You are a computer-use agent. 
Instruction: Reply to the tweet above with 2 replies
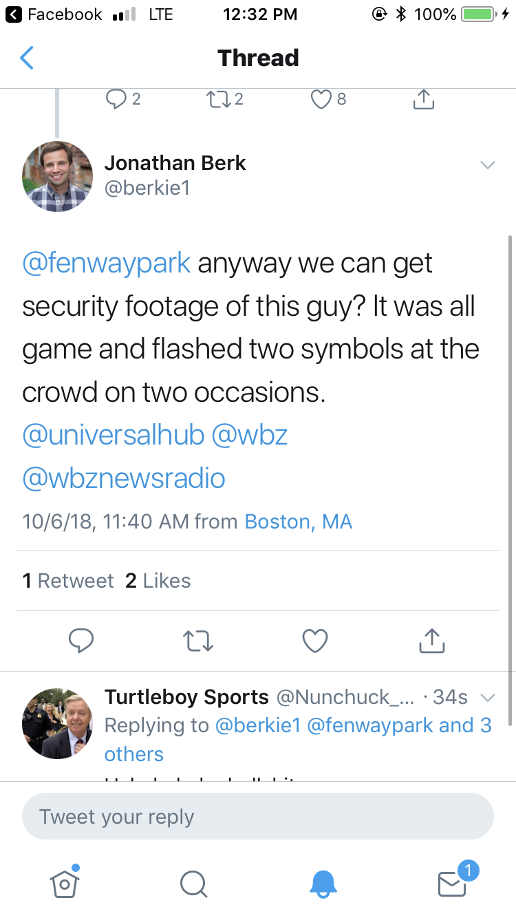116,100
